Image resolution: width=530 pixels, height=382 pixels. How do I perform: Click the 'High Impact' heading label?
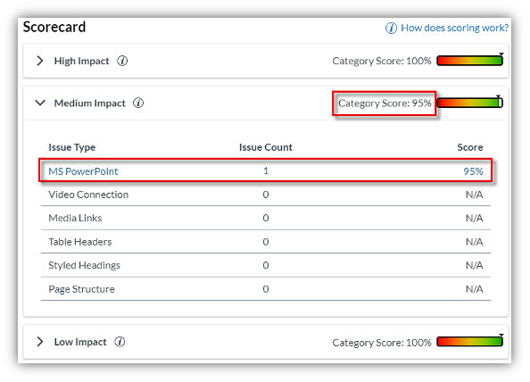(x=81, y=61)
